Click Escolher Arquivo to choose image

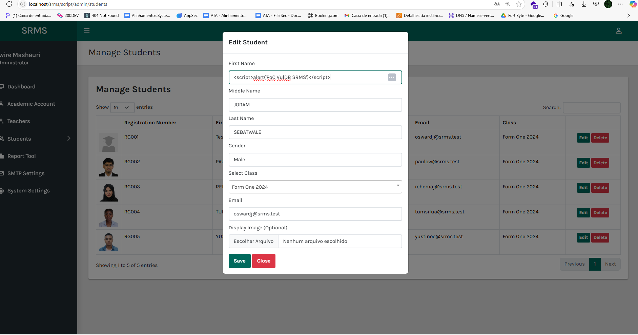pos(253,241)
